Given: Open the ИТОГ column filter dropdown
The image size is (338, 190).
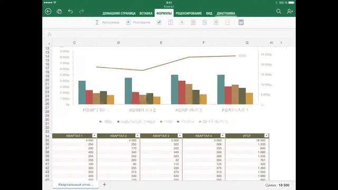Looking at the screenshot, I should [x=266, y=136].
